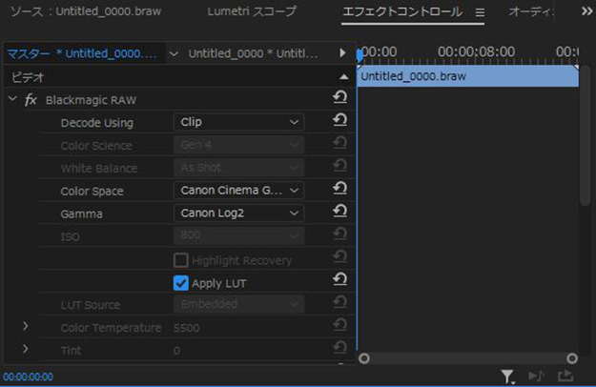Toggle the fx icon for Blackmagic RAW
This screenshot has height=387, width=596.
tap(31, 100)
